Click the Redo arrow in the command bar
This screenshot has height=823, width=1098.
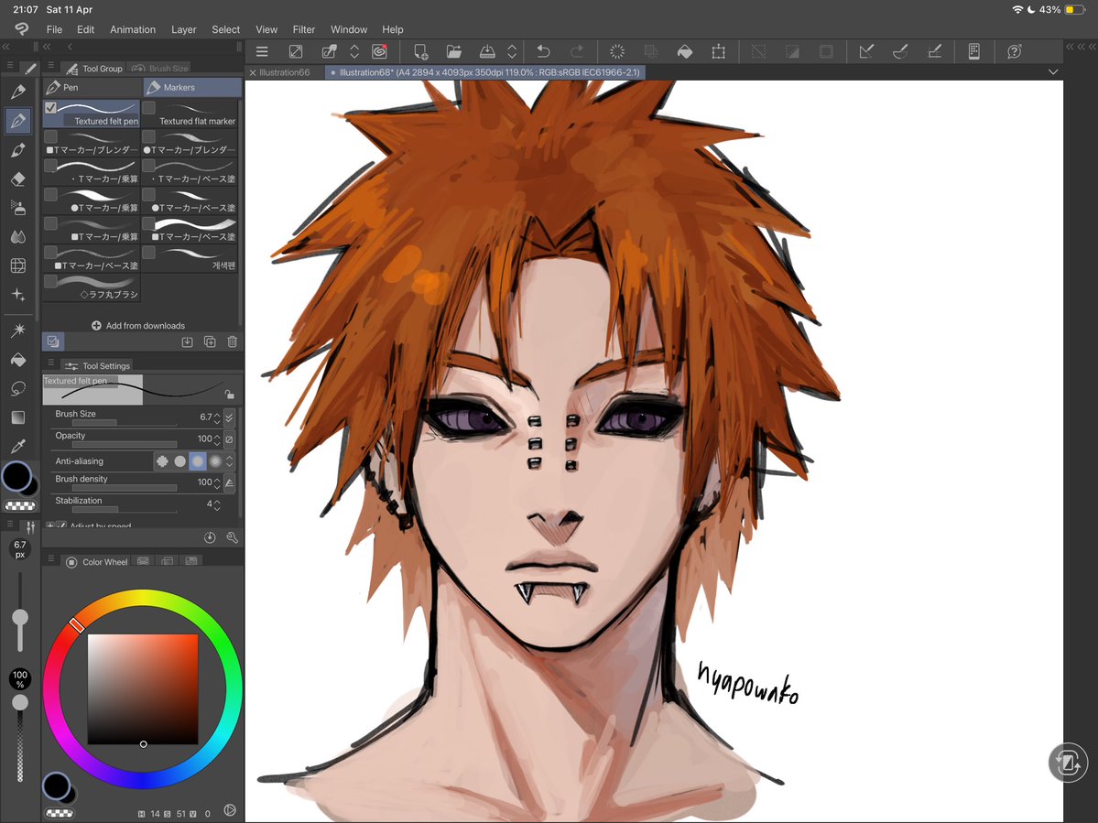tap(576, 51)
